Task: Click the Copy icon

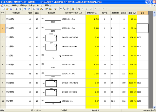Action: tap(38, 9)
